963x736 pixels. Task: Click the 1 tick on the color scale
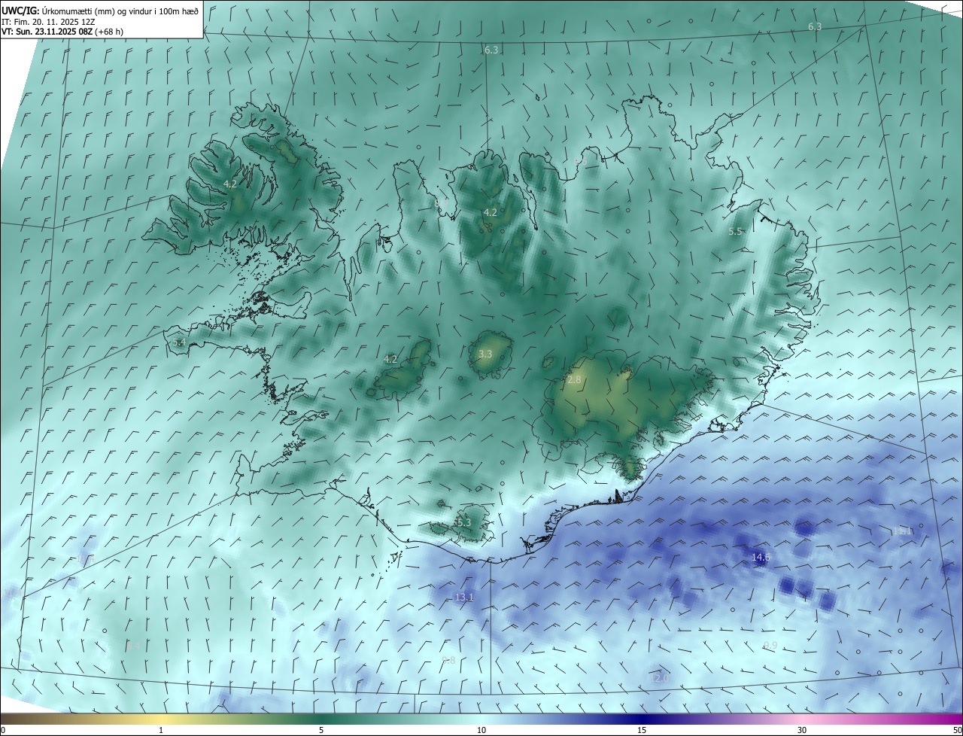pos(161,731)
